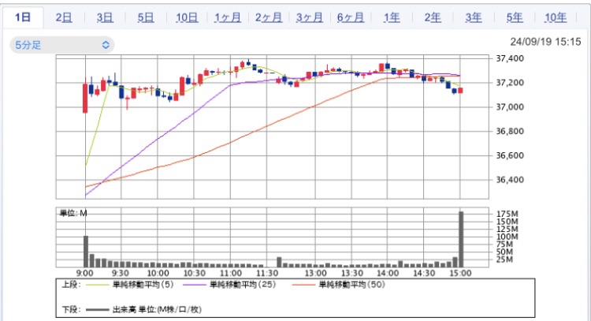Click the 5分足 dropdown chevron arrows
Screen dimensions: 591x321
[x=106, y=45]
